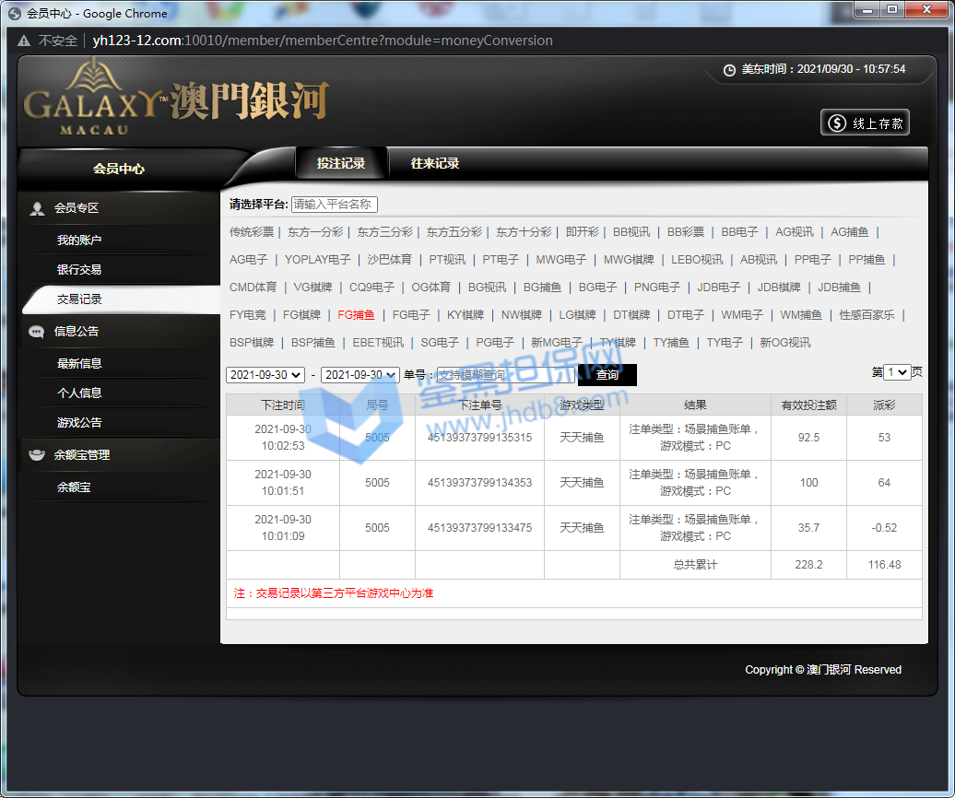Expand the page number selector

point(897,372)
